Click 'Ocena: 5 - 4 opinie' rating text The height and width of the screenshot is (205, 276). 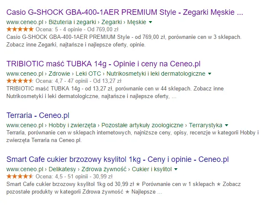coord(59,30)
